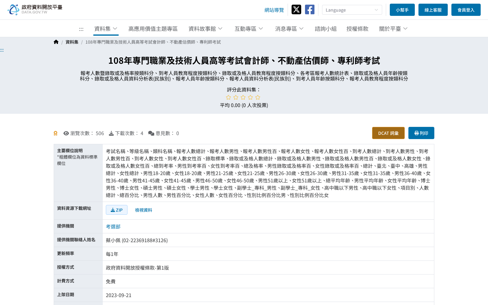488x305 pixels.
Task: Click the fourth rating star
Action: (x=250, y=97)
